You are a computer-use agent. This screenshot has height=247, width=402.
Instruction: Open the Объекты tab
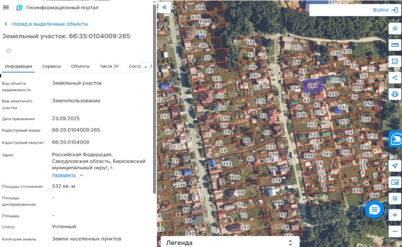click(x=80, y=66)
